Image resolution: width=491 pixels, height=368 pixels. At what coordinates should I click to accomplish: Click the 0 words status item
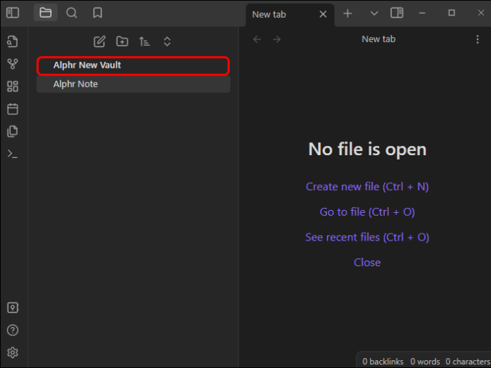coord(425,362)
